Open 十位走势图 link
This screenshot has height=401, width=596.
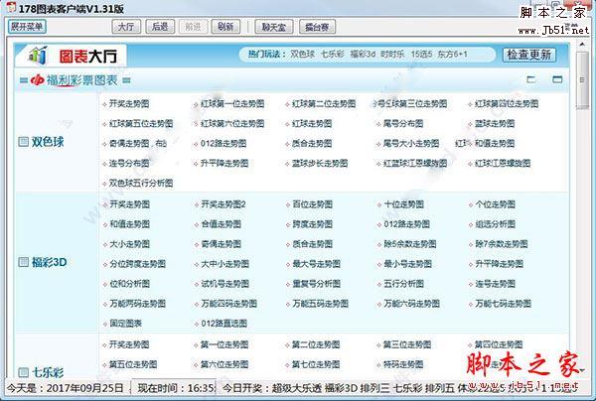(403, 204)
